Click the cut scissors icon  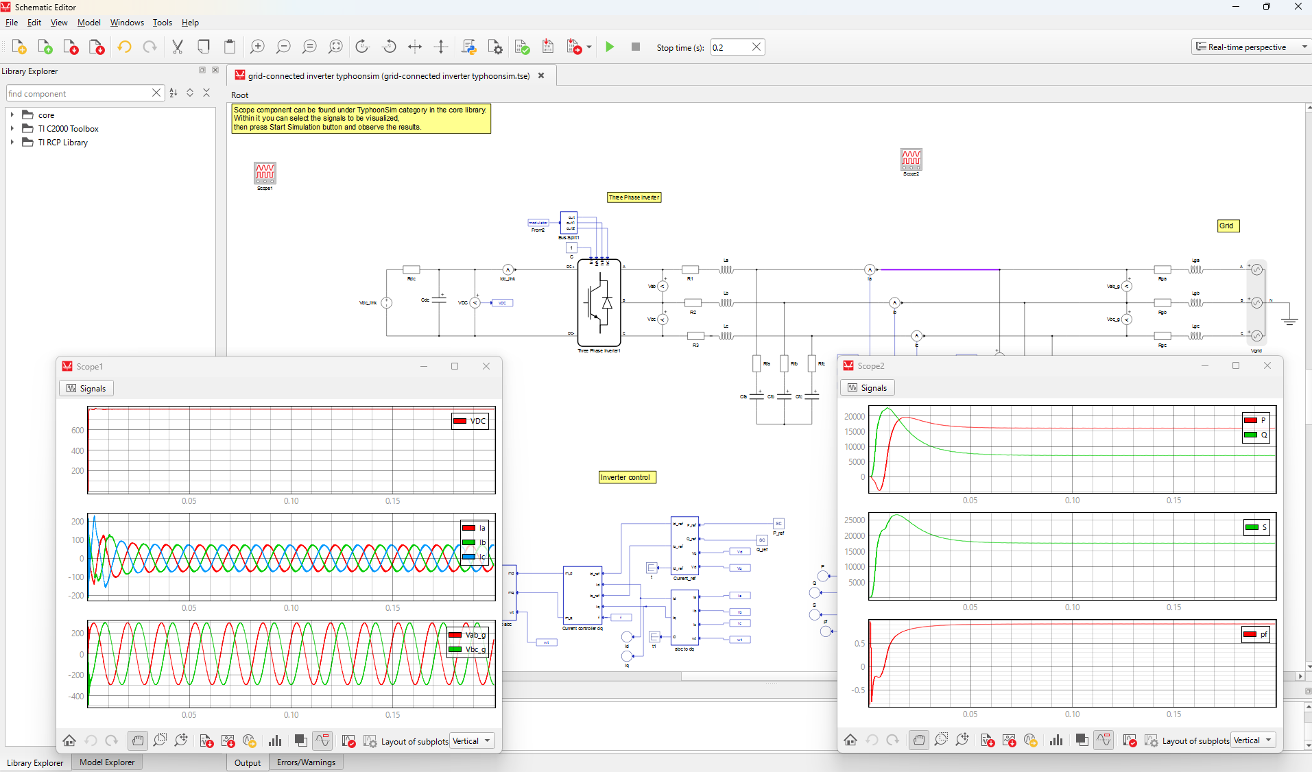tap(178, 47)
